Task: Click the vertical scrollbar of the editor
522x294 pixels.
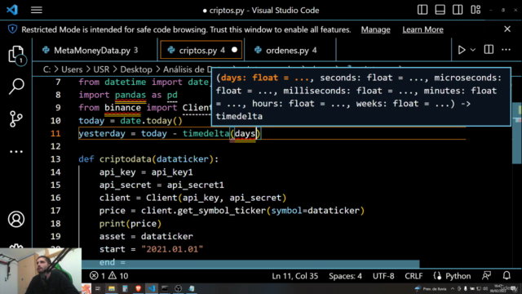Action: 517,133
